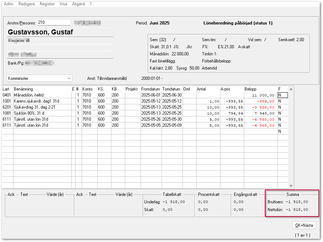Open the Åtgärd menu

coord(78,4)
